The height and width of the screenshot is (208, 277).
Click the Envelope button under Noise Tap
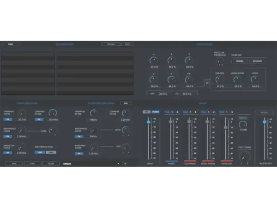[x=257, y=61]
